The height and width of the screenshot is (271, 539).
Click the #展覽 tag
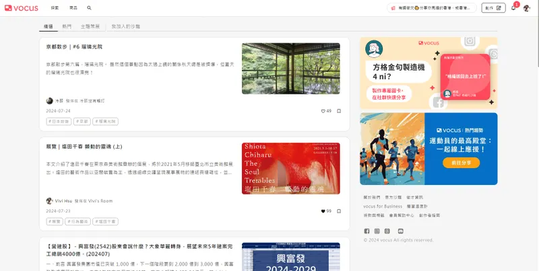tap(55, 222)
